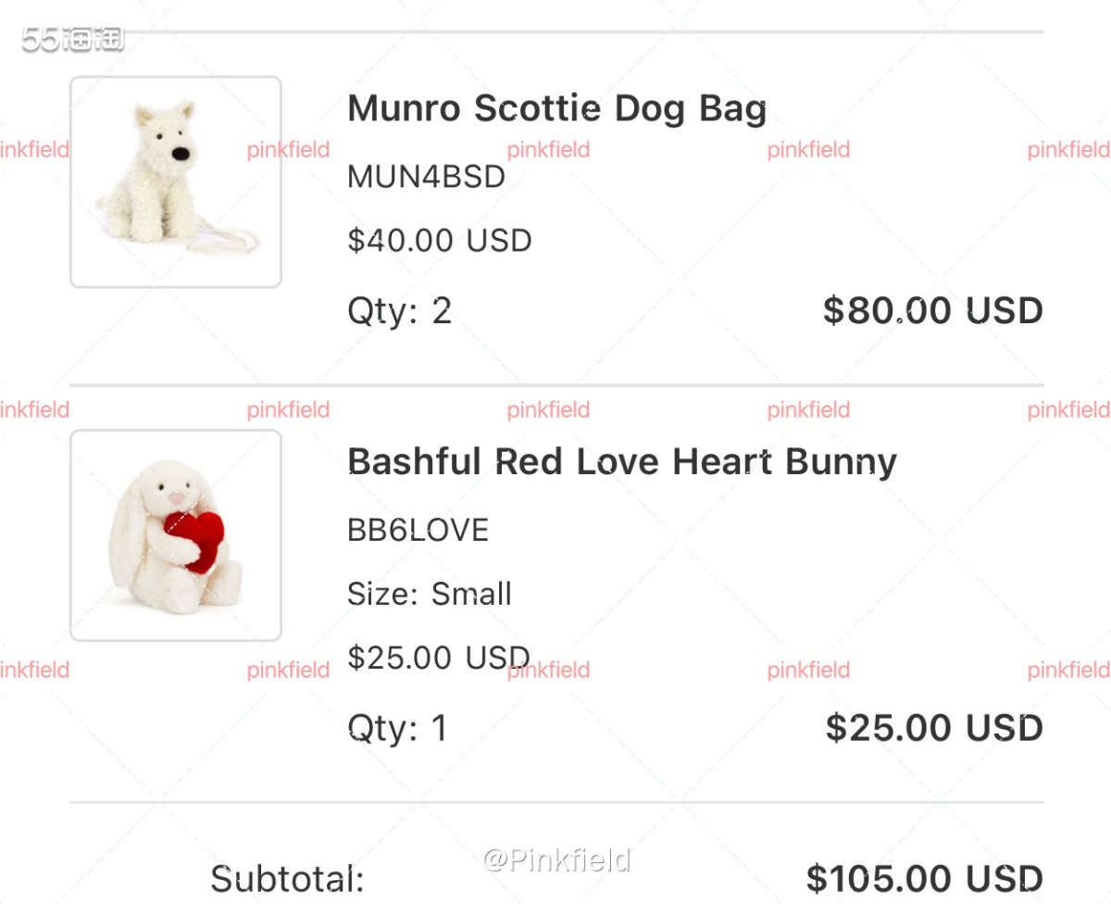Click the @Pinkfield username watermark
This screenshot has height=904, width=1111.
coord(556,860)
